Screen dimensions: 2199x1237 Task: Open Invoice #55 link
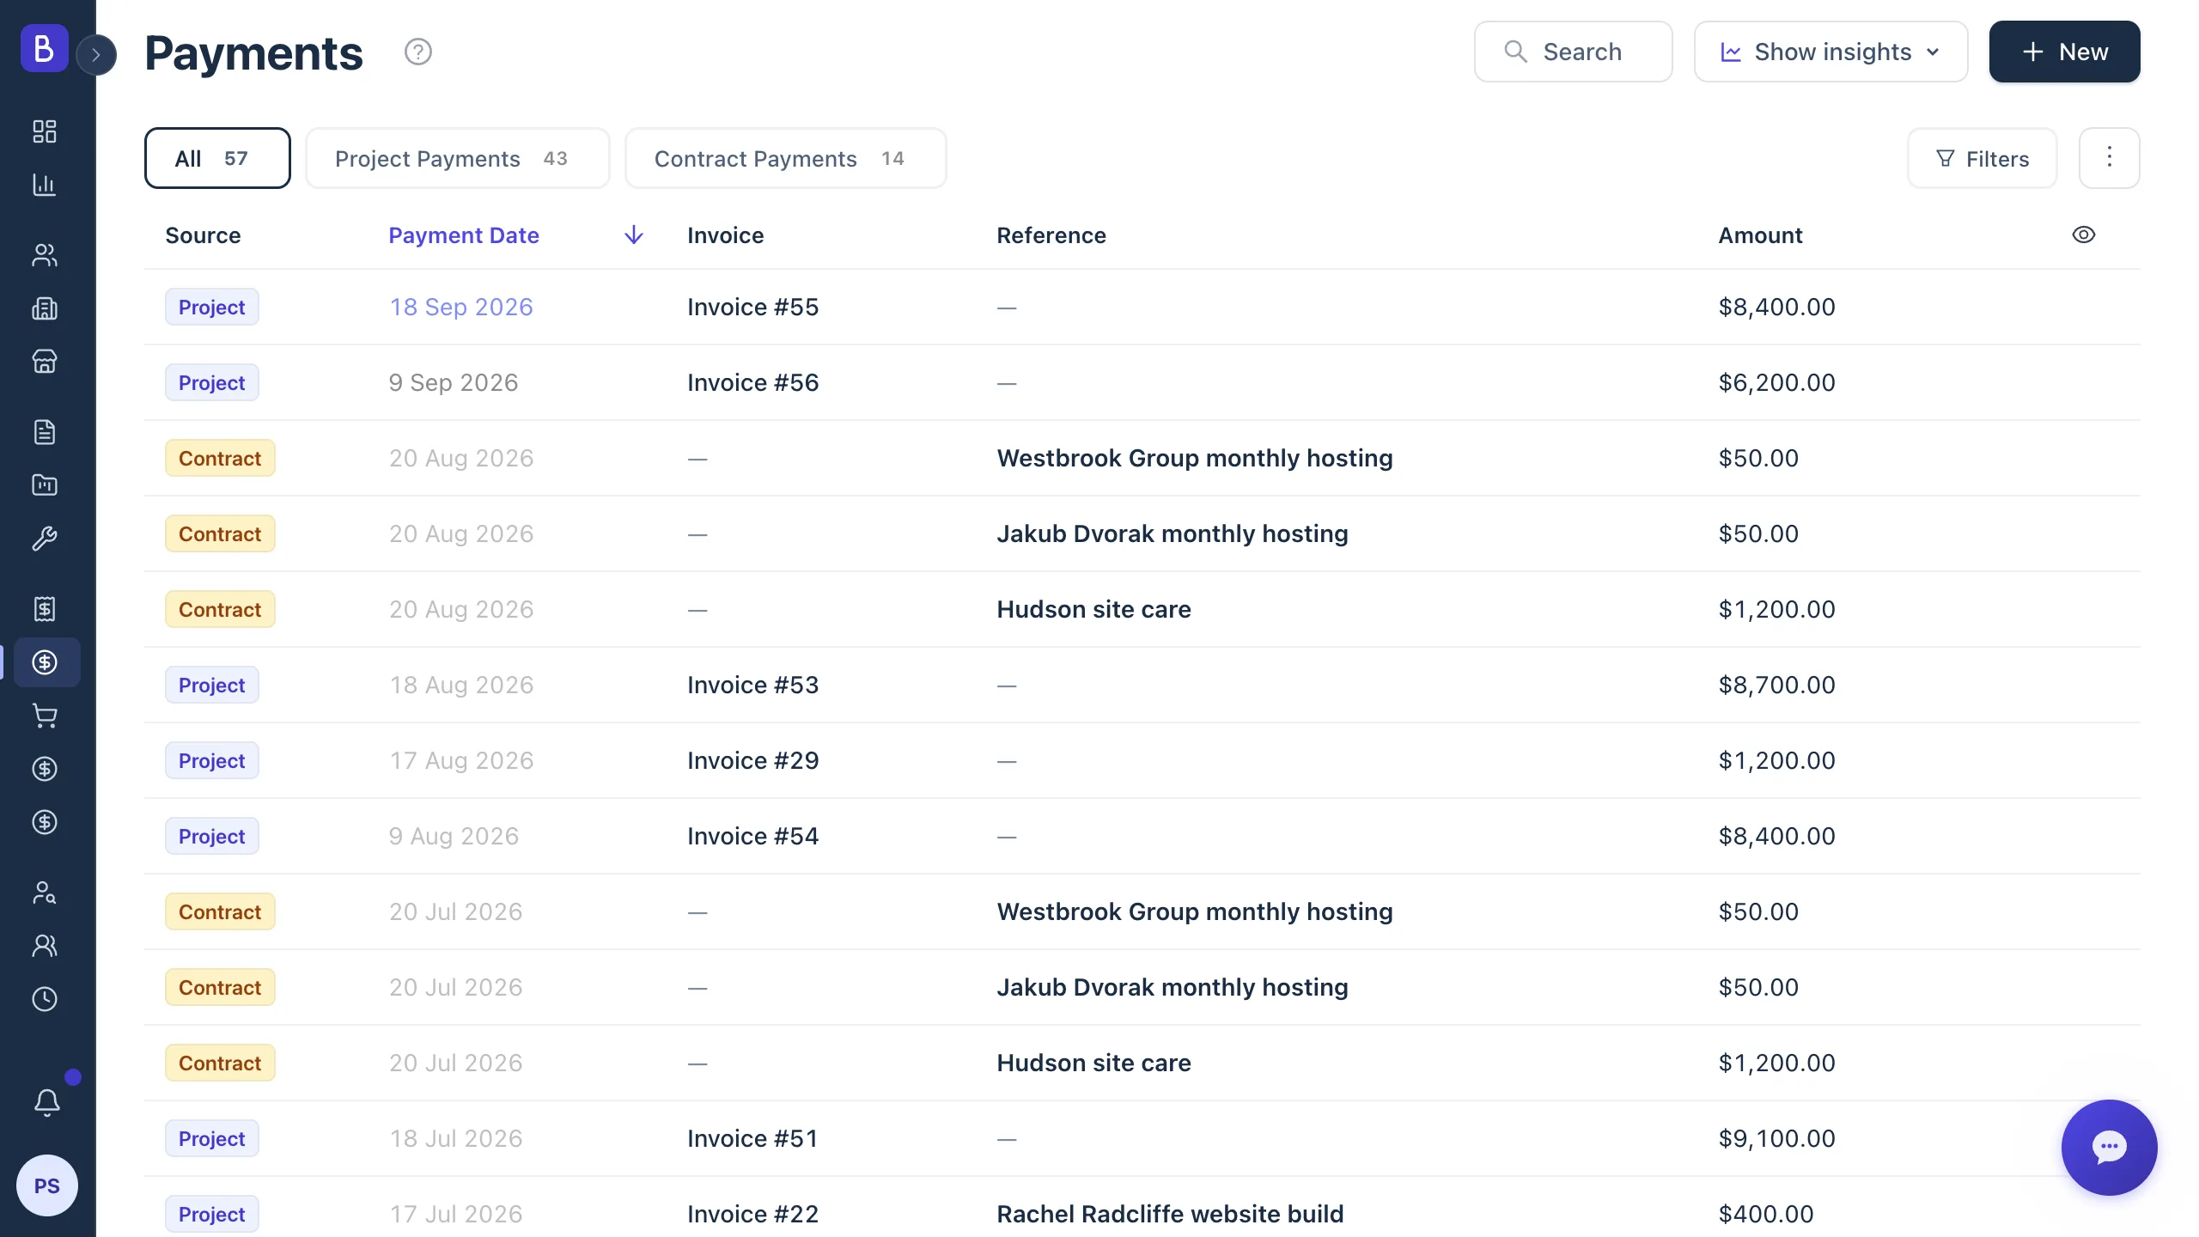[752, 307]
